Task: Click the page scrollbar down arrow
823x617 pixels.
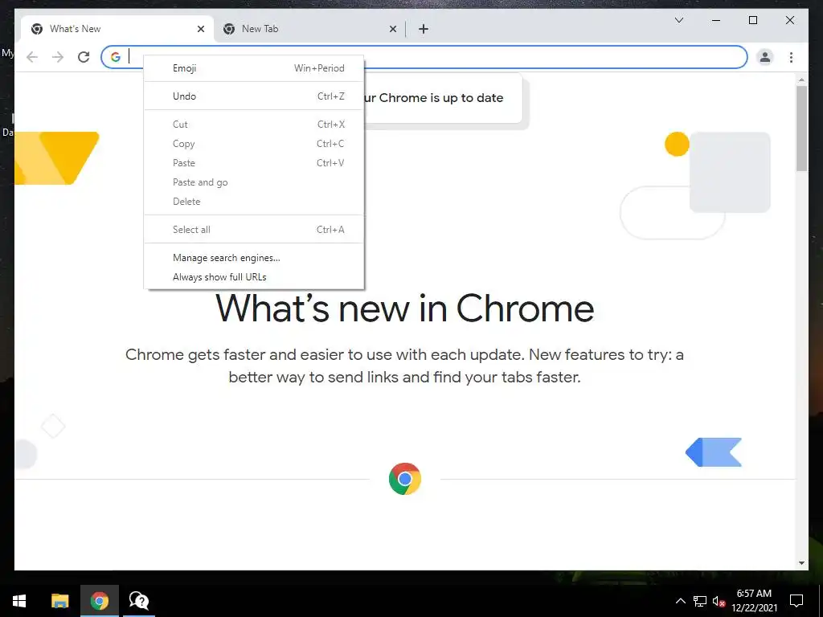Action: pyautogui.click(x=801, y=563)
